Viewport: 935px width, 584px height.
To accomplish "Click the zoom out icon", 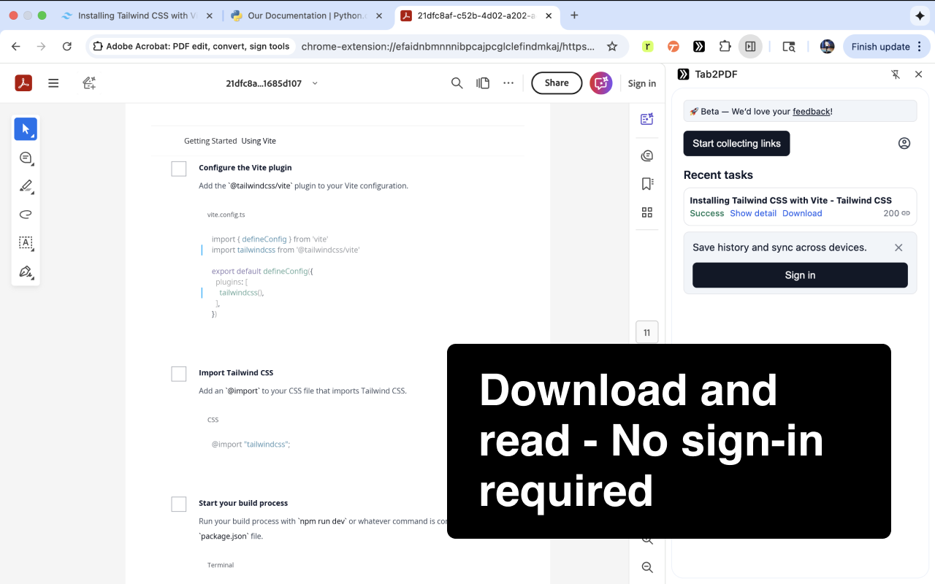I will pyautogui.click(x=646, y=567).
